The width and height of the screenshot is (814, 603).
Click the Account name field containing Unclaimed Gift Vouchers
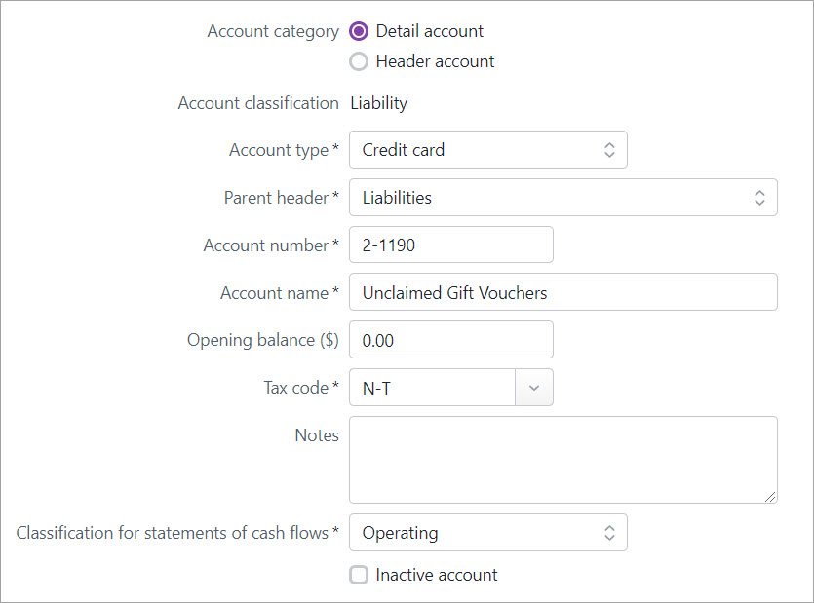click(x=563, y=292)
